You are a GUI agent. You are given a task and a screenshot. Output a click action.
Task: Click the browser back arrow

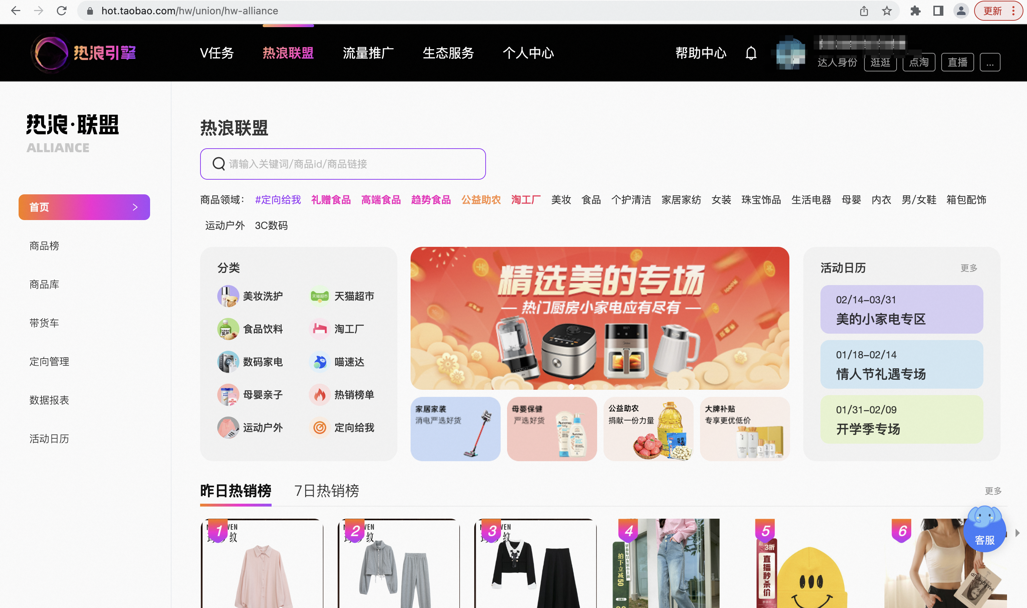16,11
